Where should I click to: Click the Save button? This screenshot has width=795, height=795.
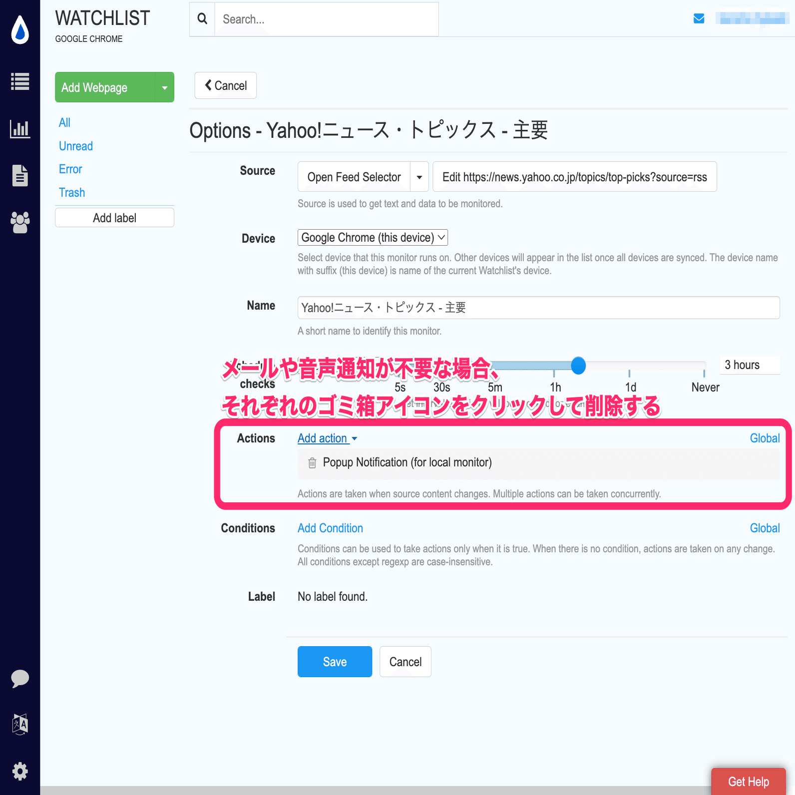tap(335, 662)
